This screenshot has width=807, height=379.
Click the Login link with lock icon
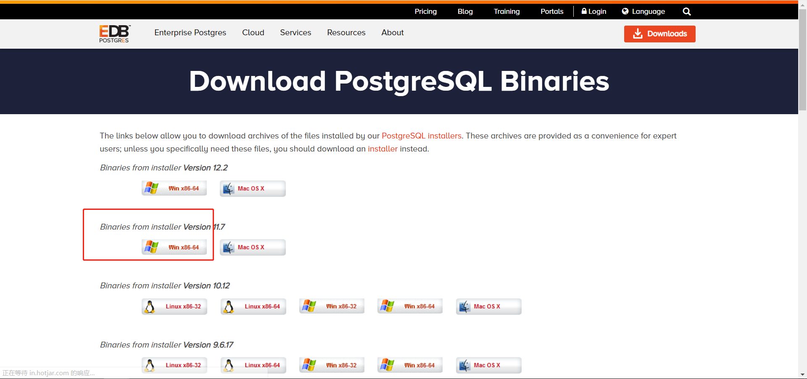pos(593,11)
